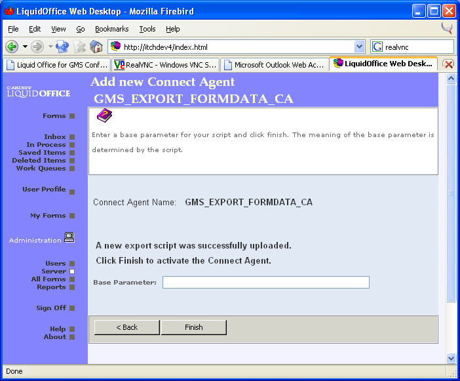This screenshot has height=381, width=460.
Task: Click the square marker beside Inbox
Action: click(x=72, y=137)
